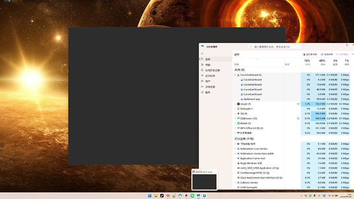
Task: Select the SPDB Application (32 位) process row
Action: click(x=292, y=168)
